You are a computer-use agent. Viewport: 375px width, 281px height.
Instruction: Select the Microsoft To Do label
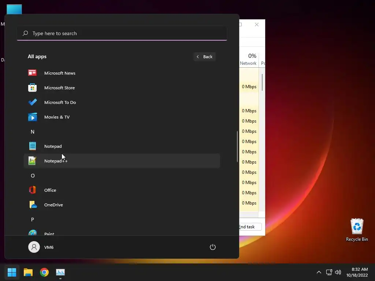pyautogui.click(x=60, y=102)
